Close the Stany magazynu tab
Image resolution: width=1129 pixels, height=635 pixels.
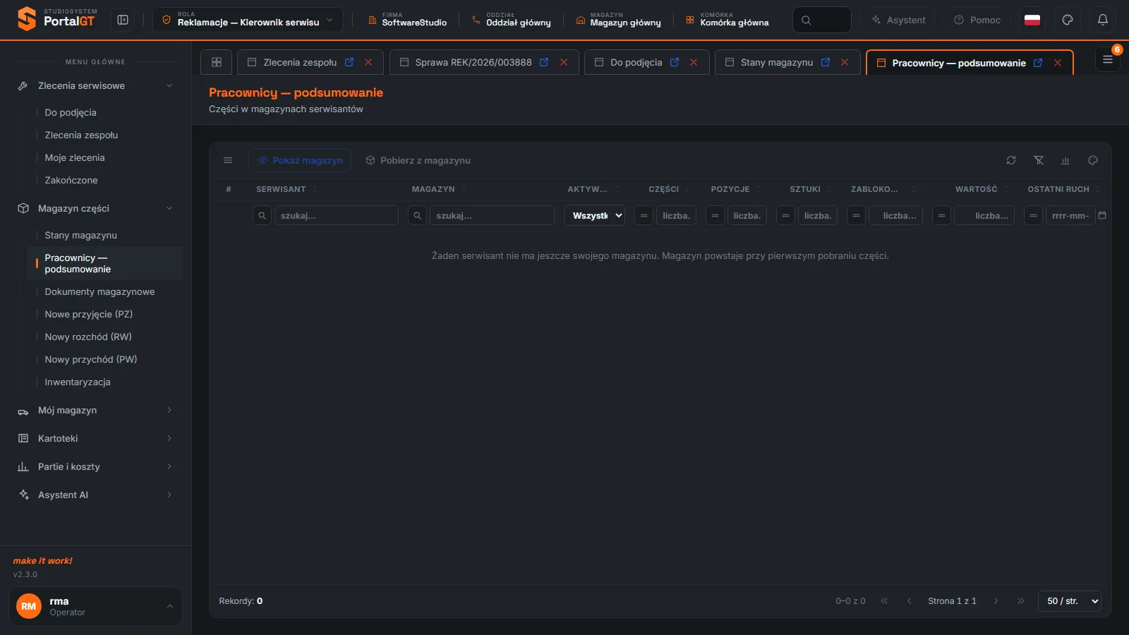coord(845,62)
